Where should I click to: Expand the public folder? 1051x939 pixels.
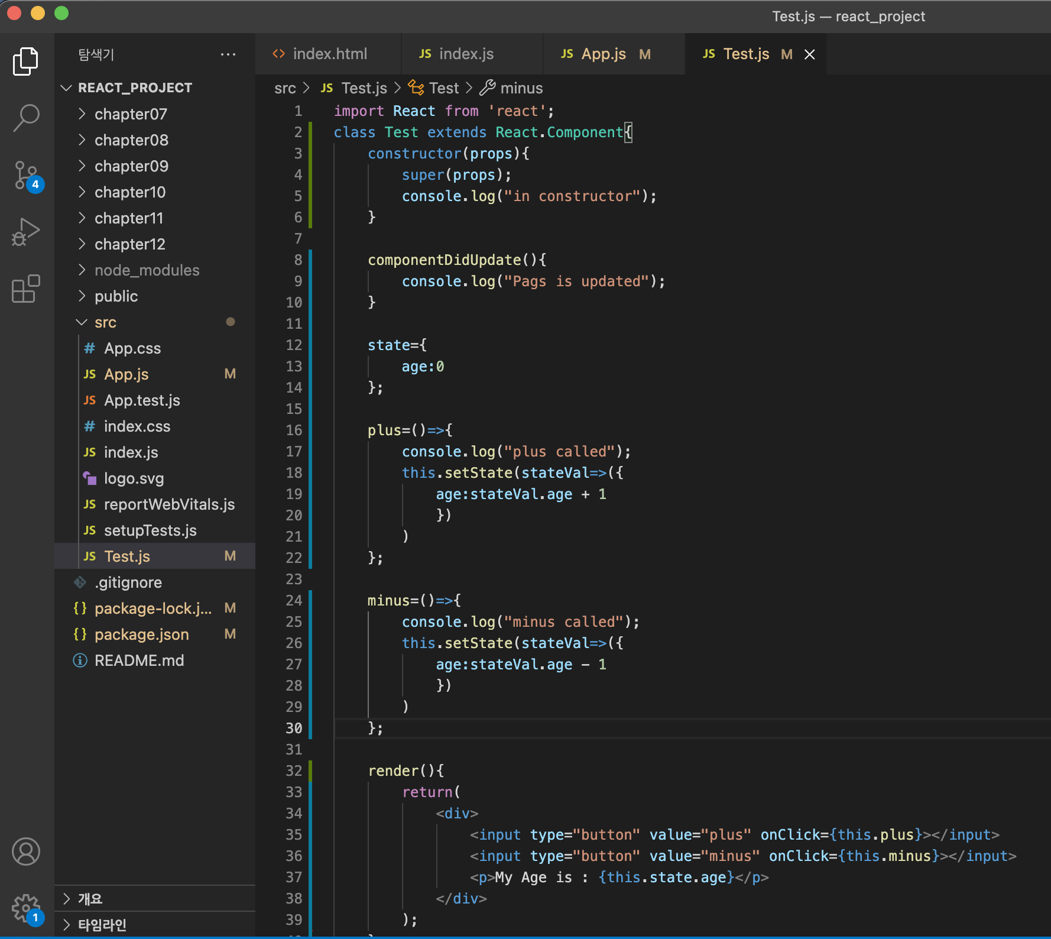pyautogui.click(x=82, y=296)
